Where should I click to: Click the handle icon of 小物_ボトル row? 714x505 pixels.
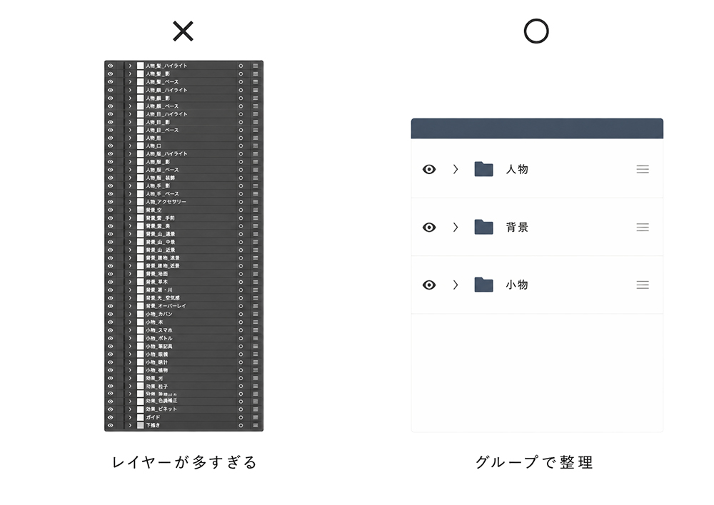256,338
